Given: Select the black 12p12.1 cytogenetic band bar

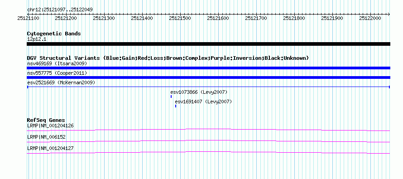Looking at the screenshot, I should [x=208, y=44].
